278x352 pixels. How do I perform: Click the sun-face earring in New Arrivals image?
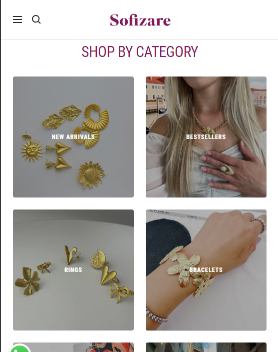pos(31,148)
